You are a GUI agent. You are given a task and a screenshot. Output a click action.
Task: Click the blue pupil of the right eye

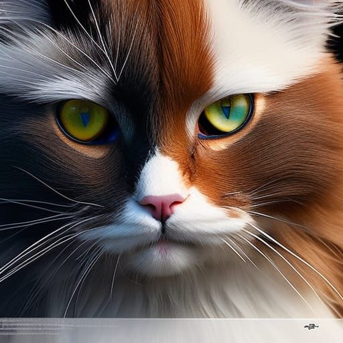[226, 111]
